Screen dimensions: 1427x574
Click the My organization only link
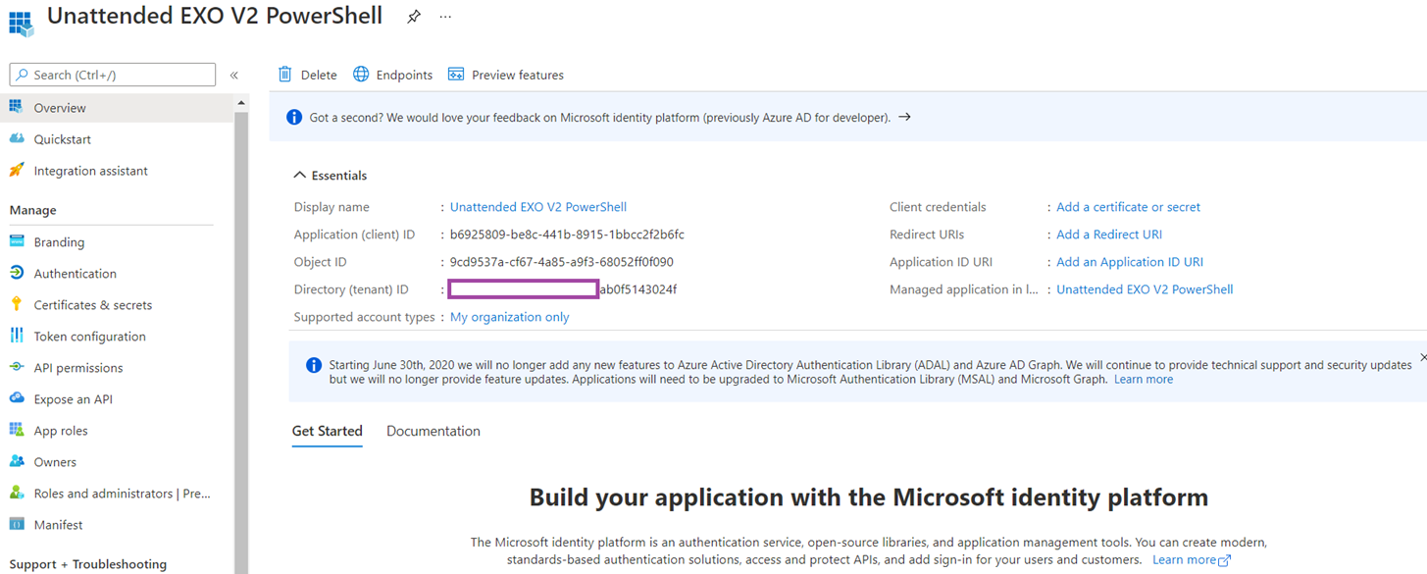point(510,317)
